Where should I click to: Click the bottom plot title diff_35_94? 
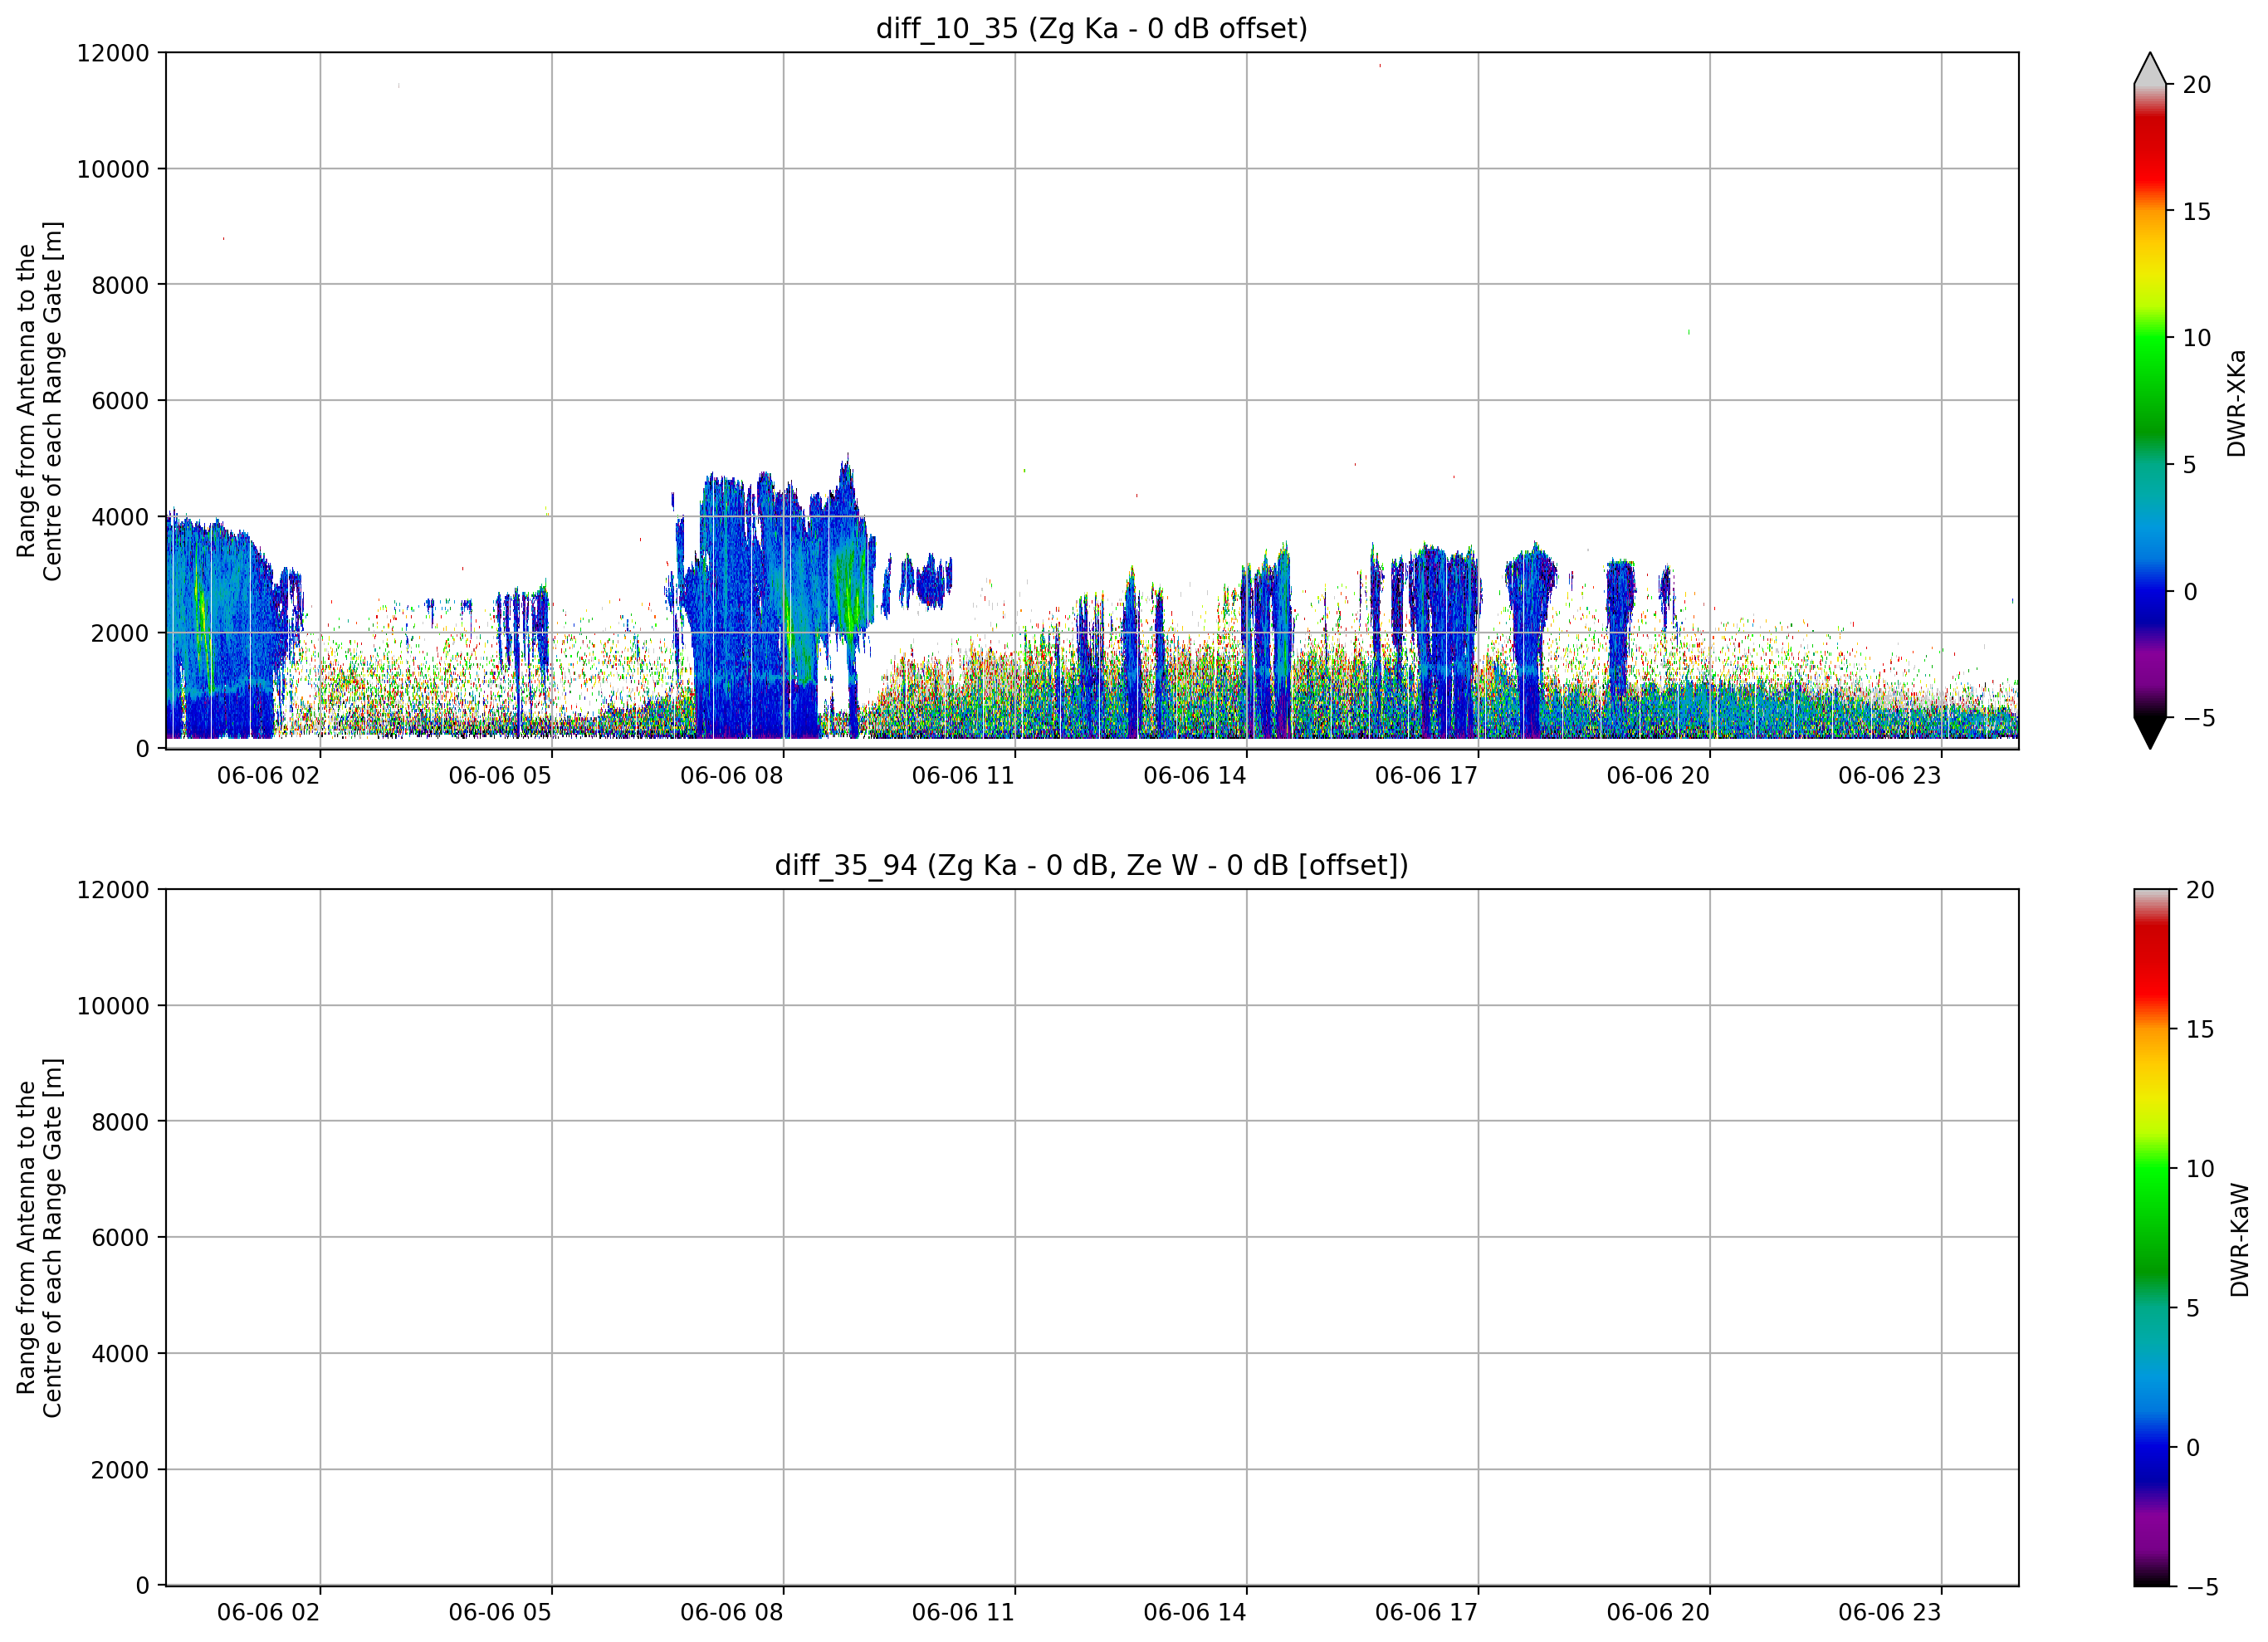[x=1091, y=865]
